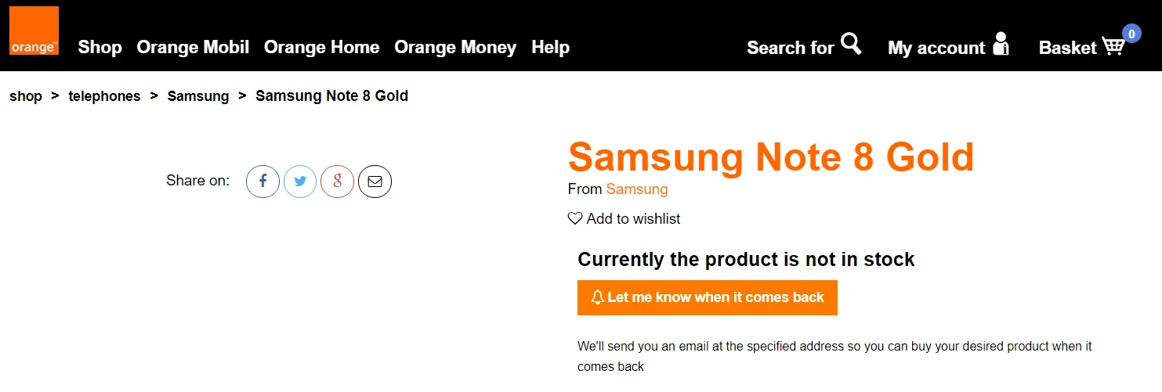
Task: Open the Help menu
Action: click(550, 48)
